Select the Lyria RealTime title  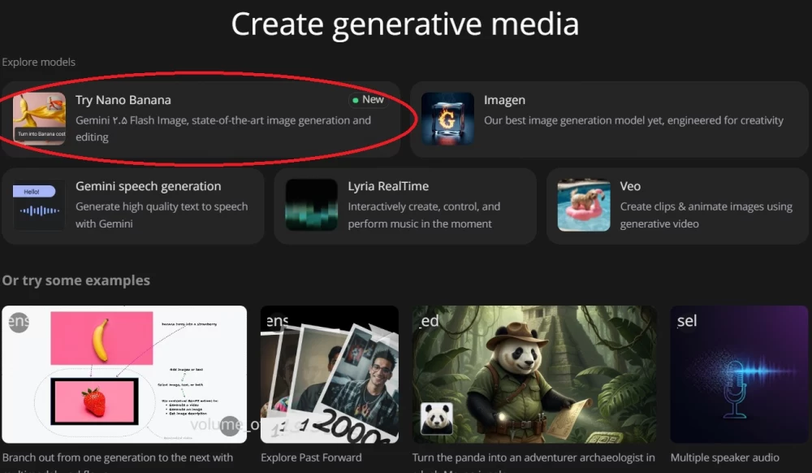pyautogui.click(x=388, y=186)
